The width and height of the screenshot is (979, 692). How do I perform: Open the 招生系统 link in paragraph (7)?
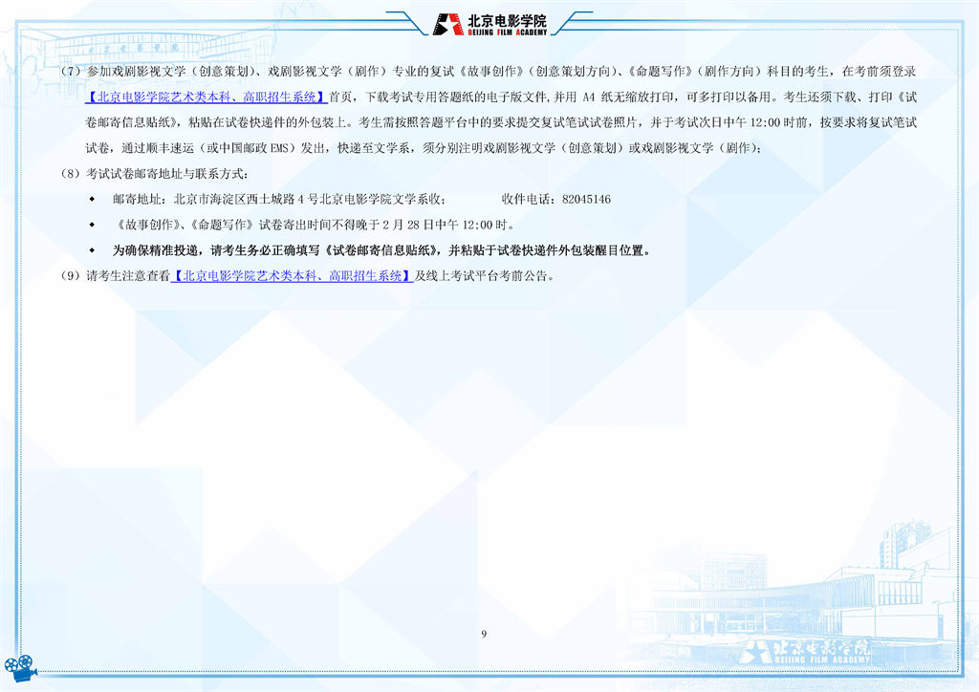(207, 97)
